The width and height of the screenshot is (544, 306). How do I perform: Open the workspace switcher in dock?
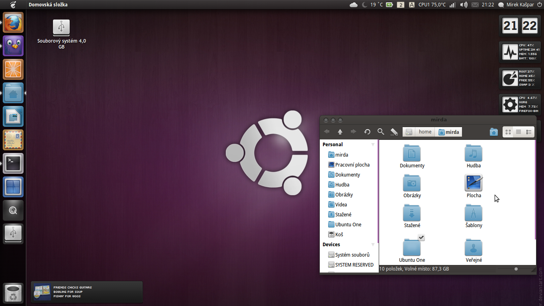point(13,187)
